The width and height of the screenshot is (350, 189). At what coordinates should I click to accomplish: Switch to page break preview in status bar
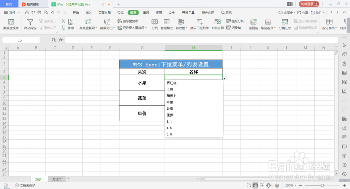coord(262,185)
